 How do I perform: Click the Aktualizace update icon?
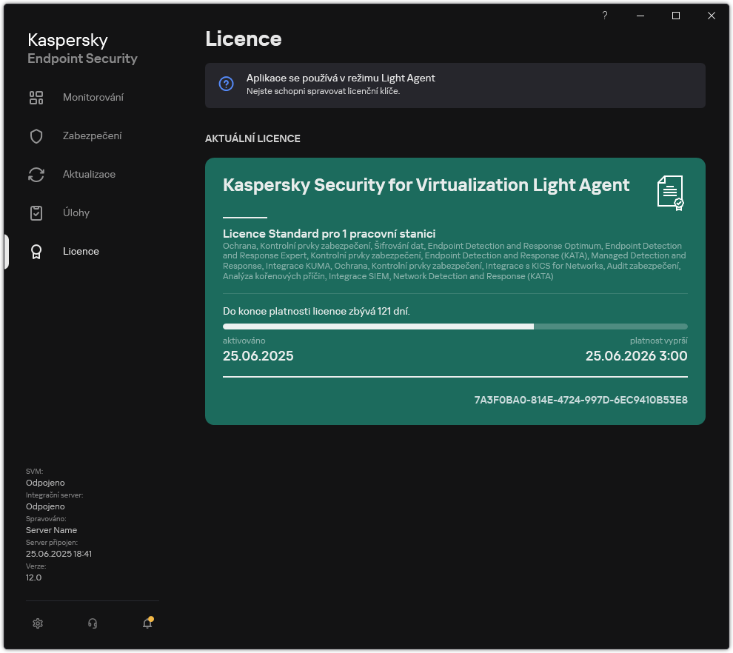36,174
